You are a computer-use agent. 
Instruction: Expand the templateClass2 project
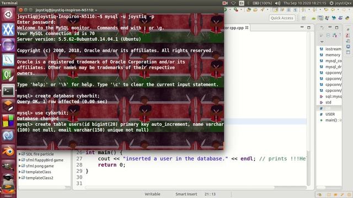pos(20,178)
